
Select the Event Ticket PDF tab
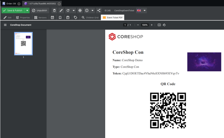tap(113, 17)
